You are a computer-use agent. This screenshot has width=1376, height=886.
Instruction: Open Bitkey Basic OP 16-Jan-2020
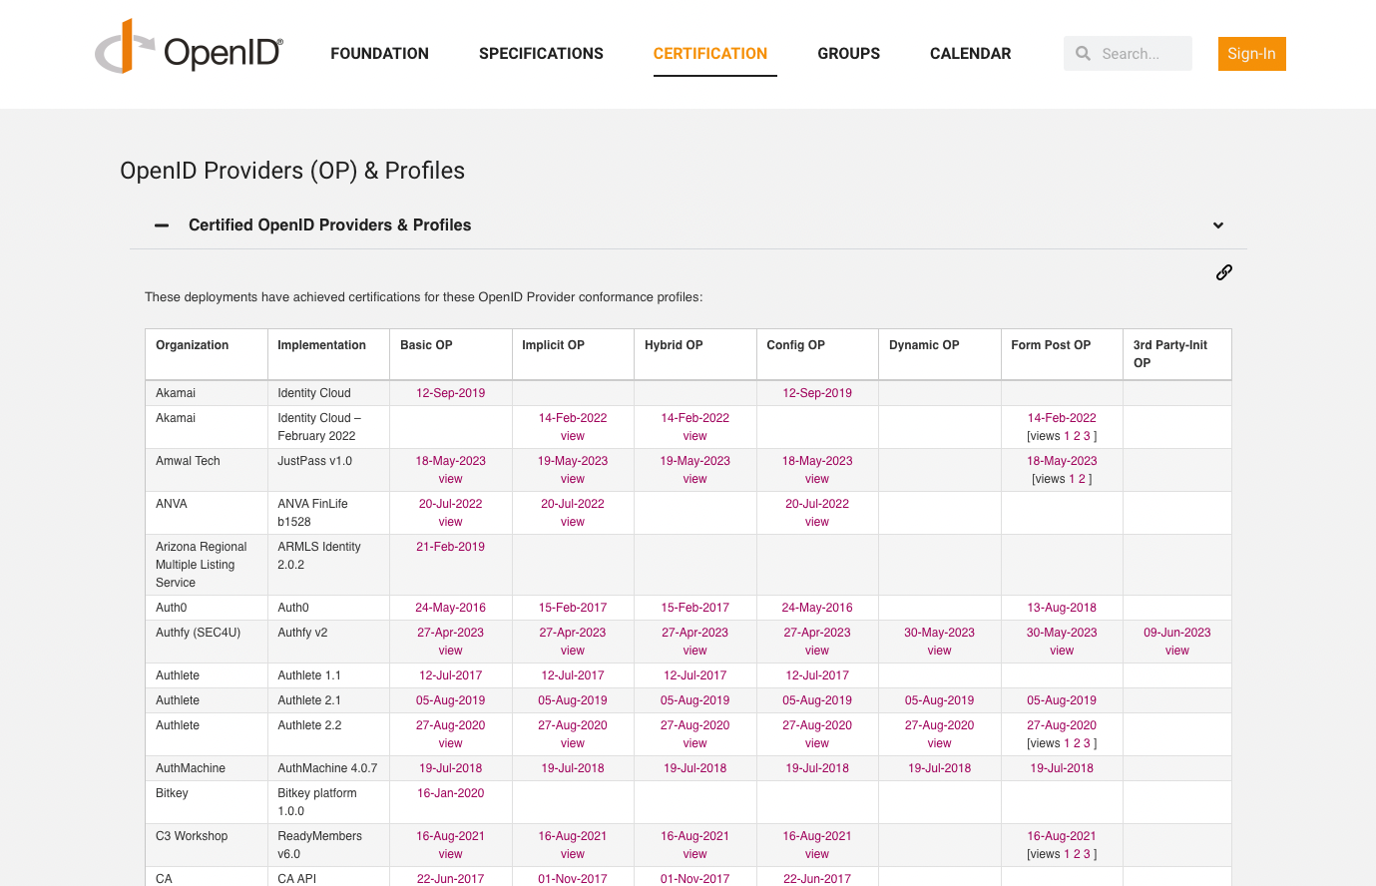click(450, 793)
